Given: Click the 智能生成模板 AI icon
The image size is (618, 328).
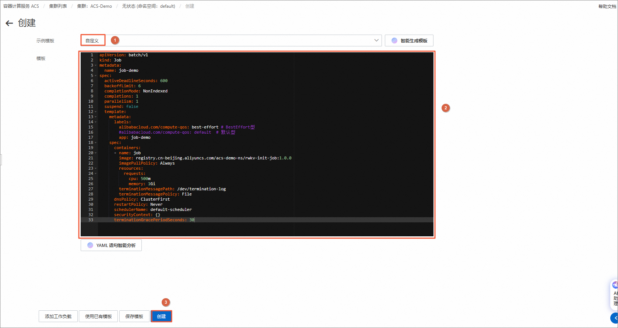Looking at the screenshot, I should pyautogui.click(x=394, y=40).
